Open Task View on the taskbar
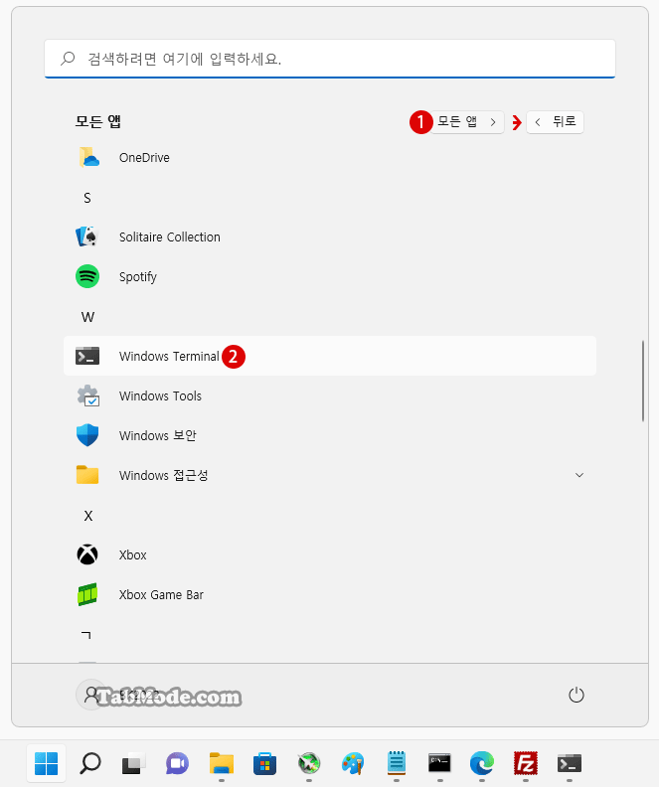The image size is (659, 787). click(134, 763)
